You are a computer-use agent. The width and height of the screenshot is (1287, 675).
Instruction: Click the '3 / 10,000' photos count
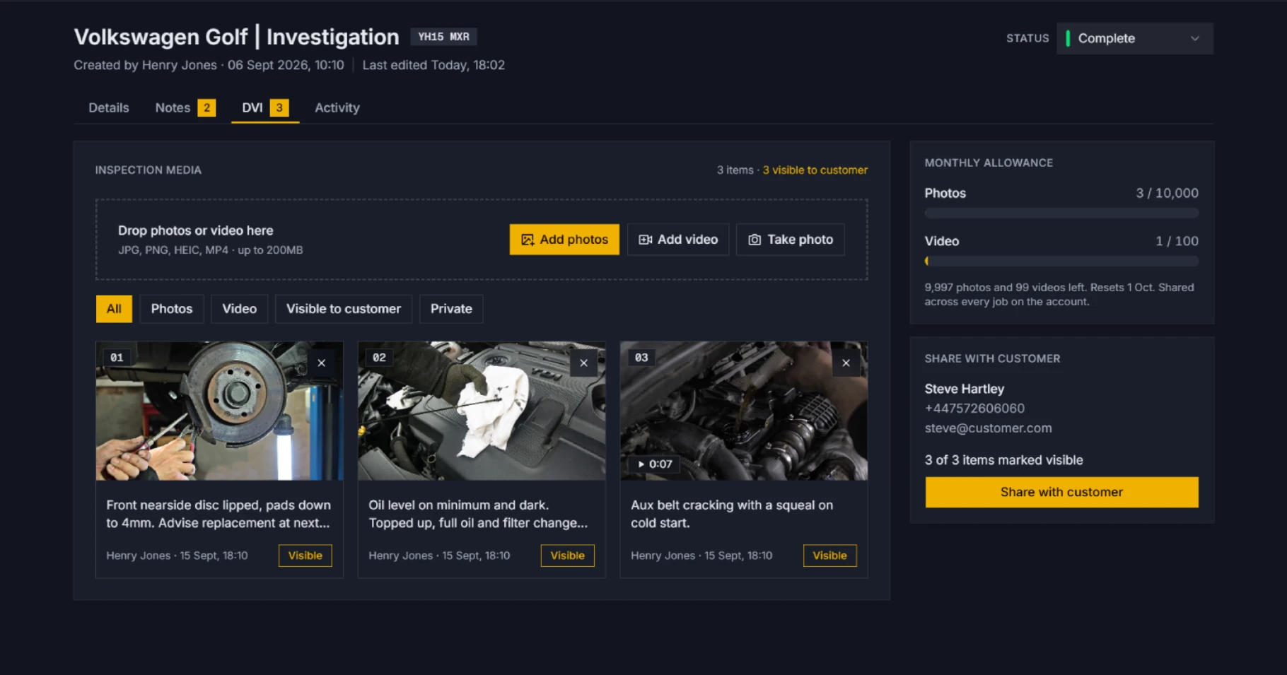[1167, 193]
